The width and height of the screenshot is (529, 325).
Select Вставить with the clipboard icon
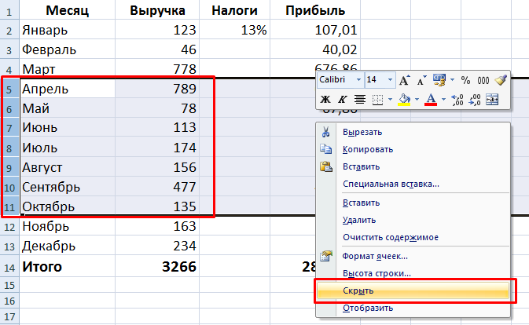tap(413, 166)
